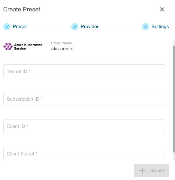Select the Settings step label
The width and height of the screenshot is (175, 180).
click(x=160, y=27)
